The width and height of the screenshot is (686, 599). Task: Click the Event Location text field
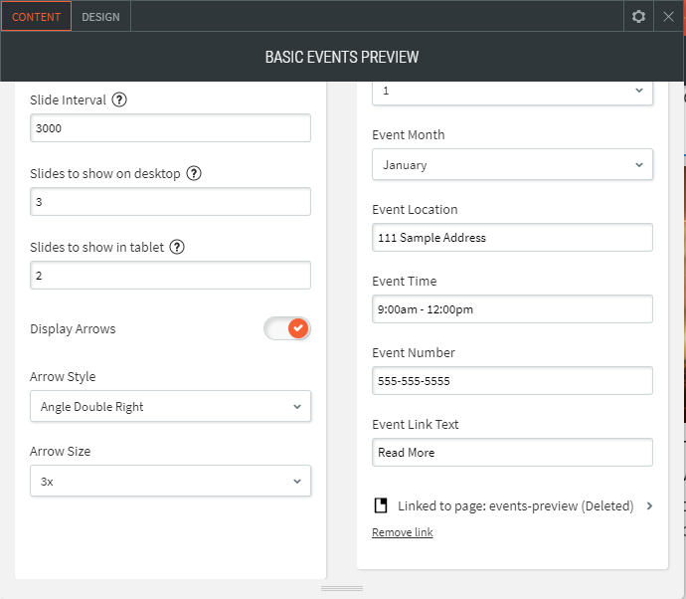click(x=512, y=238)
